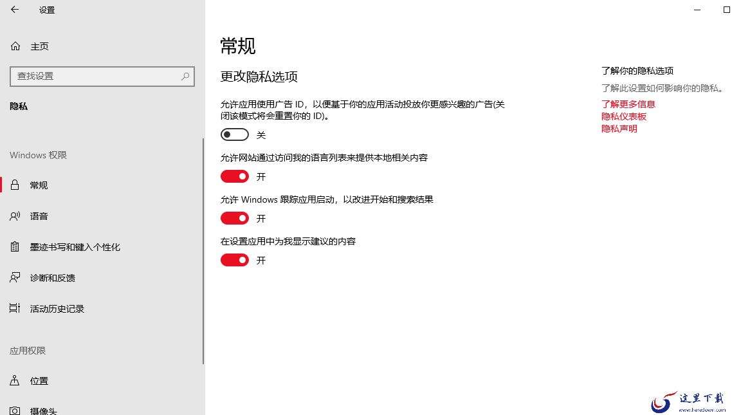Turn on the advertising ID toggle

(x=235, y=135)
